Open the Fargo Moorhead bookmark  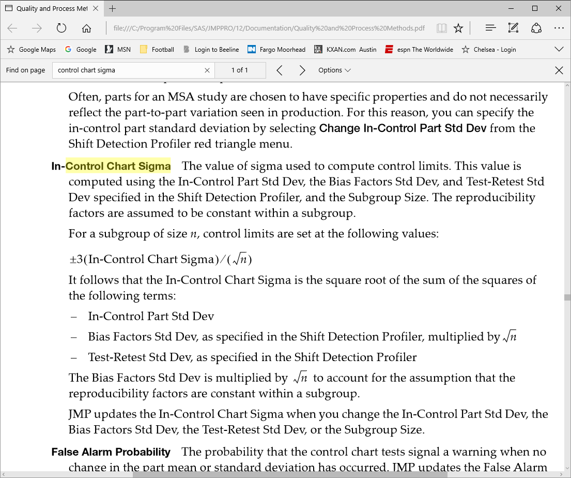point(276,50)
